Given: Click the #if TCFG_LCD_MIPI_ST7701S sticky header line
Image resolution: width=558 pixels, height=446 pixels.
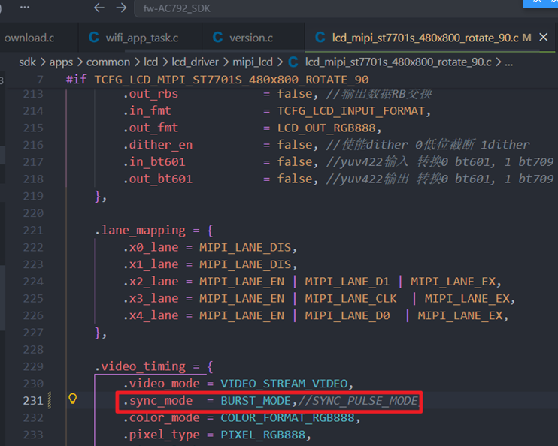Looking at the screenshot, I should (x=217, y=80).
